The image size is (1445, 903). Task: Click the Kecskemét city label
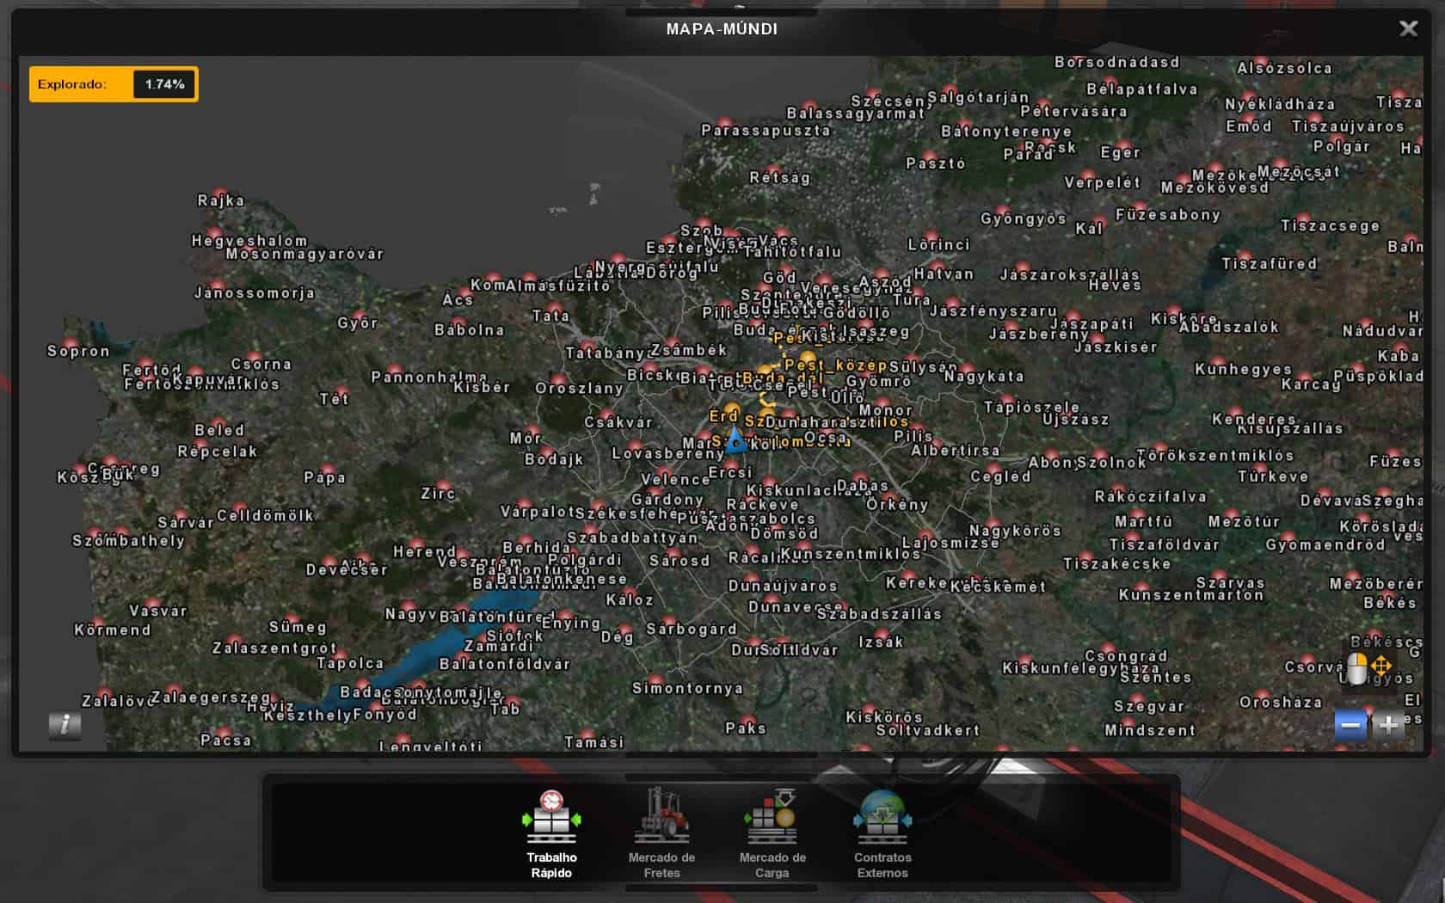(998, 587)
